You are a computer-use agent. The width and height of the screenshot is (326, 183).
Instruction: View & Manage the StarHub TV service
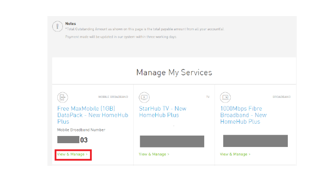(154, 154)
